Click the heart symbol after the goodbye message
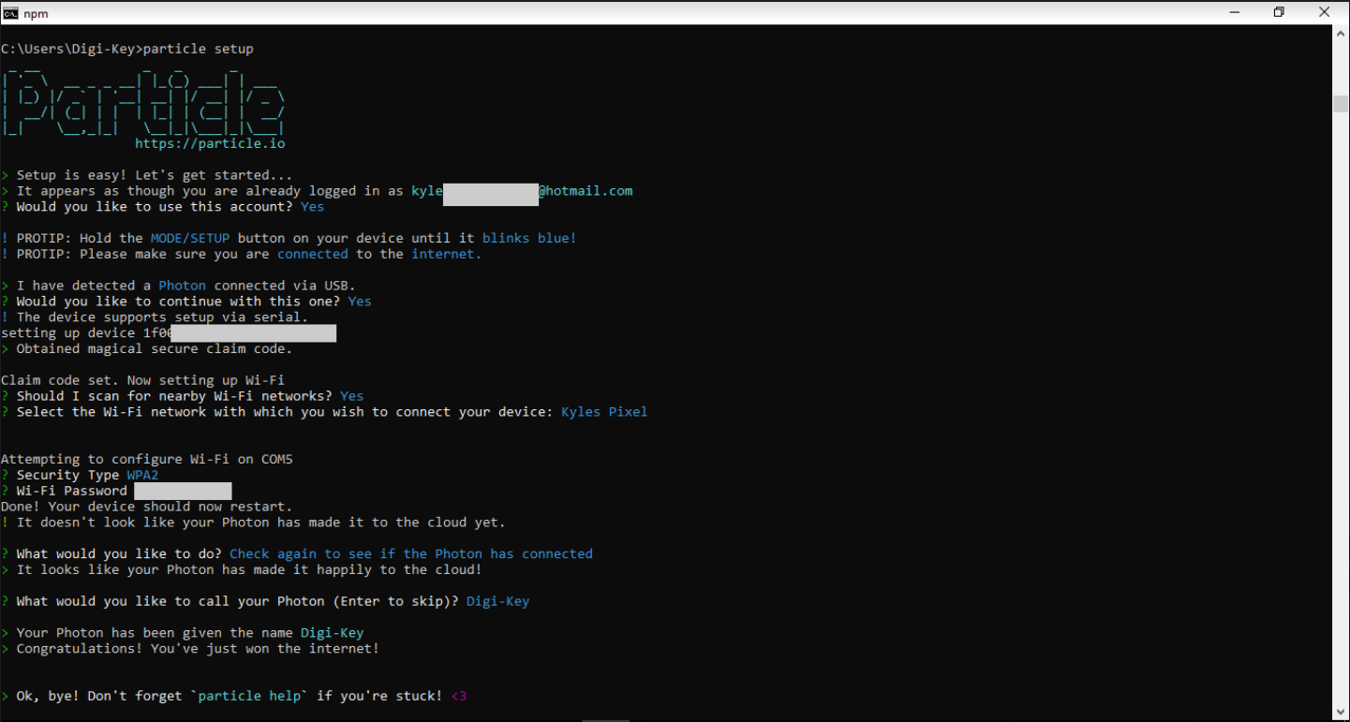This screenshot has width=1350, height=722. (458, 696)
